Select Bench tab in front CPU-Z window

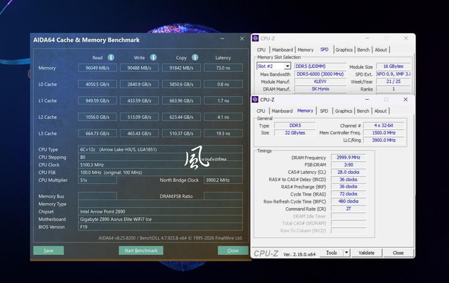pos(363,111)
